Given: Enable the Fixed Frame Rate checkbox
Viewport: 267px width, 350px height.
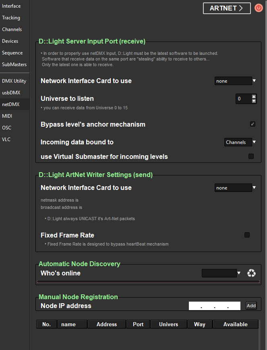Looking at the screenshot, I should coord(247,235).
